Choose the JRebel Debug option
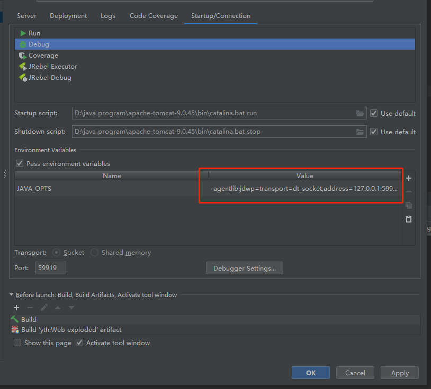The image size is (431, 389). click(48, 77)
